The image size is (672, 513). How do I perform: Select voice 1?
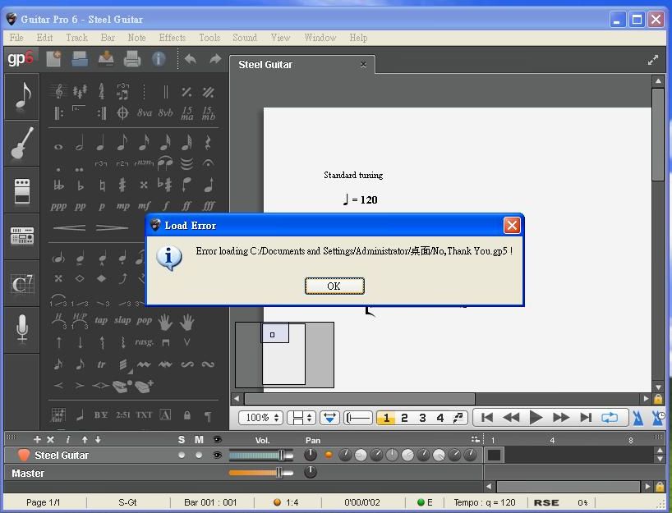point(386,418)
